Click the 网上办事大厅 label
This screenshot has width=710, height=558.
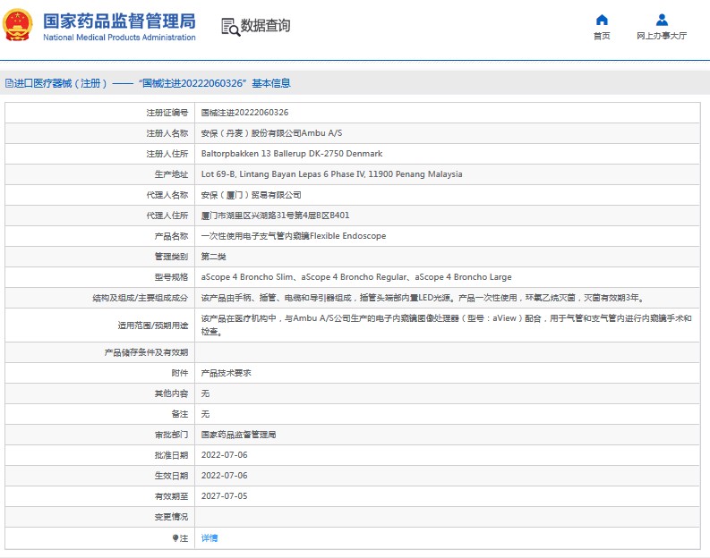click(662, 36)
